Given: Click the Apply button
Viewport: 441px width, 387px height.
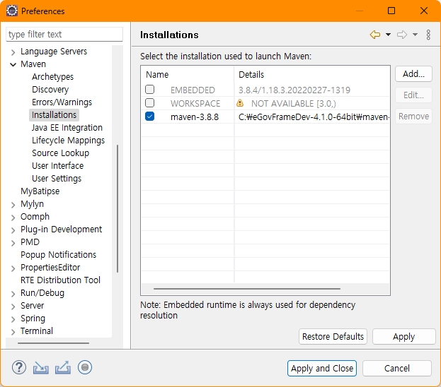Looking at the screenshot, I should [404, 336].
